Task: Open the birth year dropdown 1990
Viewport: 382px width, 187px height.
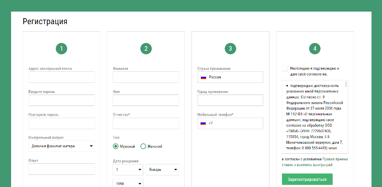Action: [128, 183]
